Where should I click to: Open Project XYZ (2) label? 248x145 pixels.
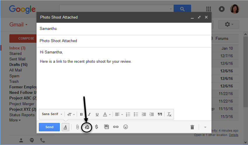tap(23, 109)
